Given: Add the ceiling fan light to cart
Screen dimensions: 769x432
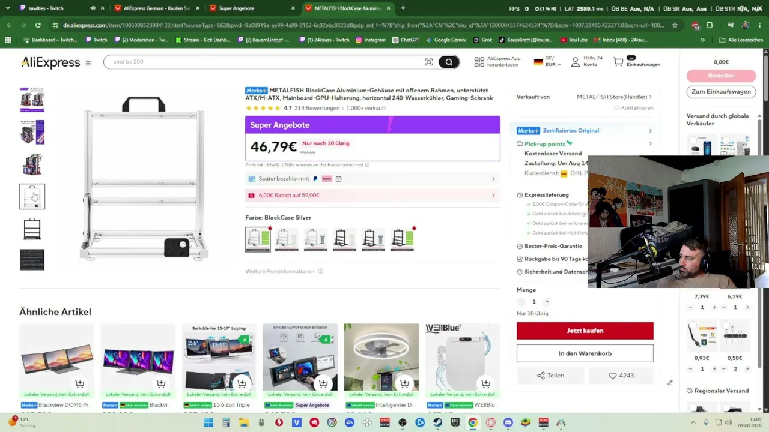Looking at the screenshot, I should coord(404,383).
